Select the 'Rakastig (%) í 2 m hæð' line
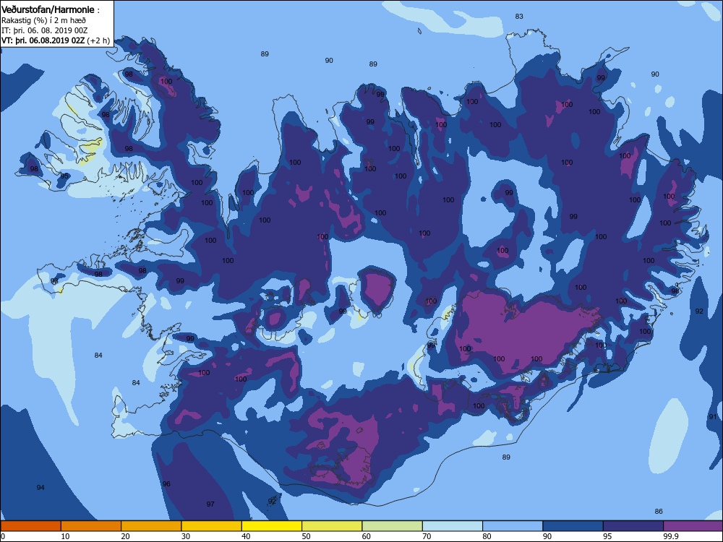Screen dimensions: 723x542 point(43,20)
